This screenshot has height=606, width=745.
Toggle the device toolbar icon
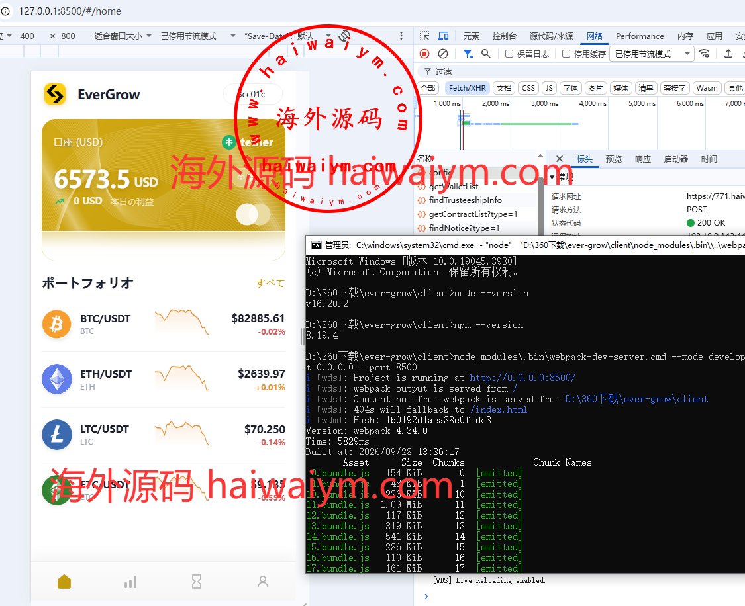tap(443, 36)
